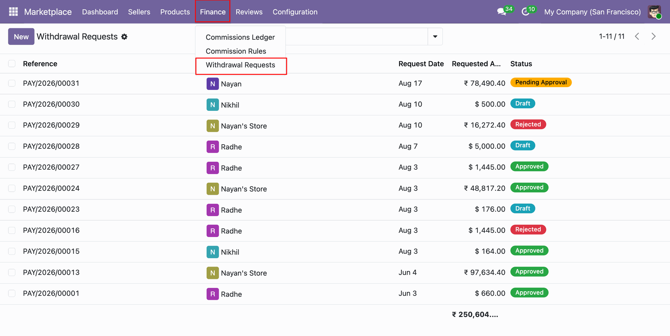Click Nikhil's avatar in PAY/2026/00015 row
Screen dimensions: 670x336
(x=213, y=252)
